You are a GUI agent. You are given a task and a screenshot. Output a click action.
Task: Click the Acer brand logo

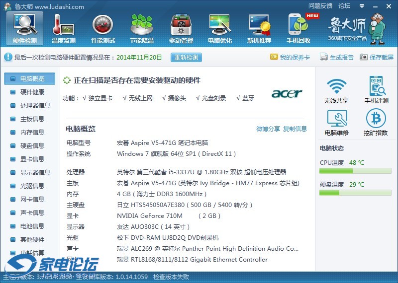click(287, 94)
